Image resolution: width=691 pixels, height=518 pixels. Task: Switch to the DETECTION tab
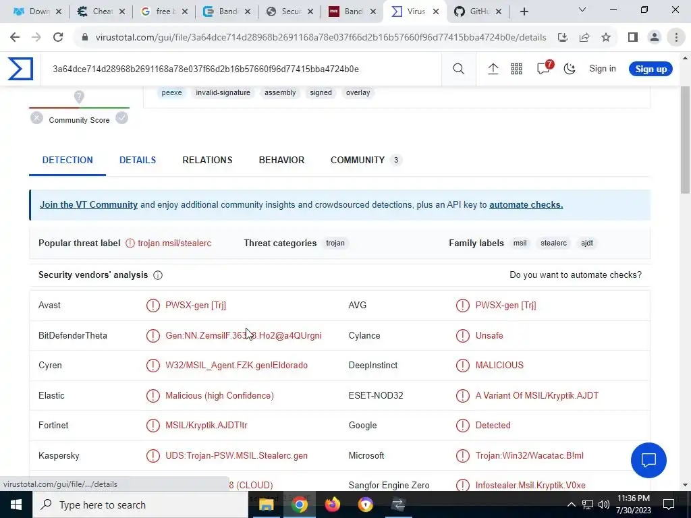click(x=67, y=160)
